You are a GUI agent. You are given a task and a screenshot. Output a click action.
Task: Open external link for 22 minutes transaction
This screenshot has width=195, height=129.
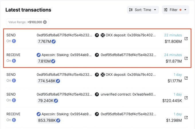[186, 38]
